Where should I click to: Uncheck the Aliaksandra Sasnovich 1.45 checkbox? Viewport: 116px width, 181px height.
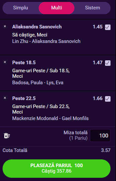[108, 27]
